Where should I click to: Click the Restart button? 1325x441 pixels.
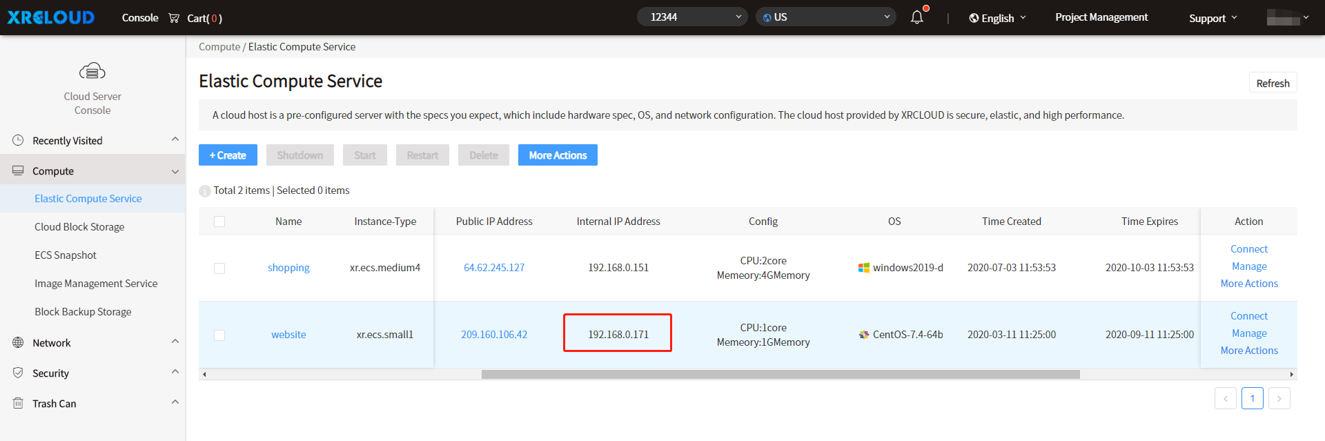(422, 155)
